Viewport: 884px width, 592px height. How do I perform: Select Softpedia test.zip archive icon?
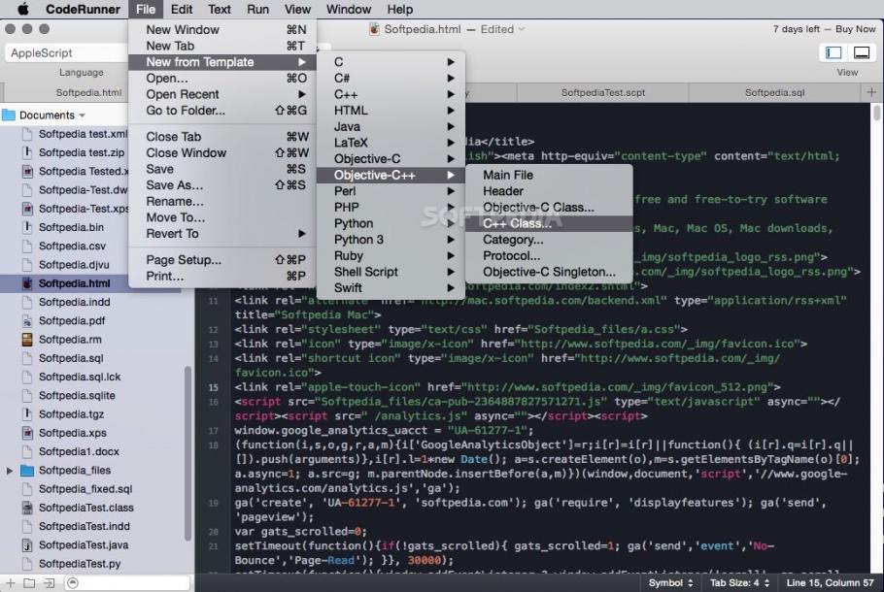click(x=26, y=152)
